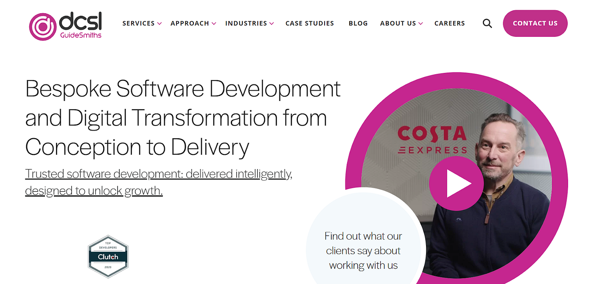This screenshot has height=284, width=594.
Task: Open the search magnifier icon
Action: 488,24
